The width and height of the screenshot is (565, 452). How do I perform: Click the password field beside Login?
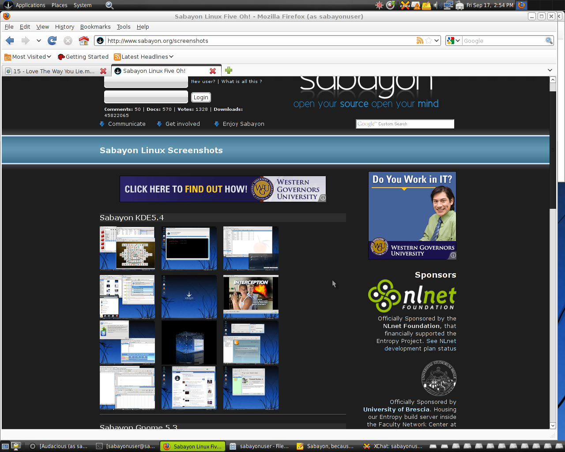(146, 97)
